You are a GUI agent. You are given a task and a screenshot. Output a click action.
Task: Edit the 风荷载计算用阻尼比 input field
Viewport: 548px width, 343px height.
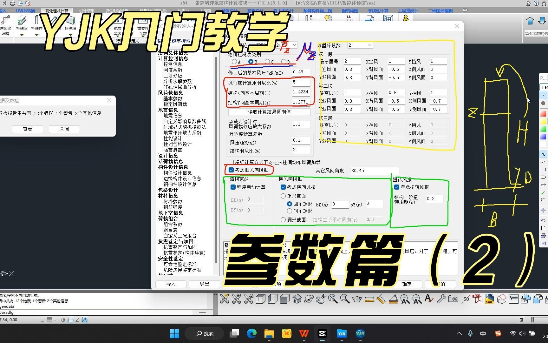pyautogui.click(x=301, y=83)
